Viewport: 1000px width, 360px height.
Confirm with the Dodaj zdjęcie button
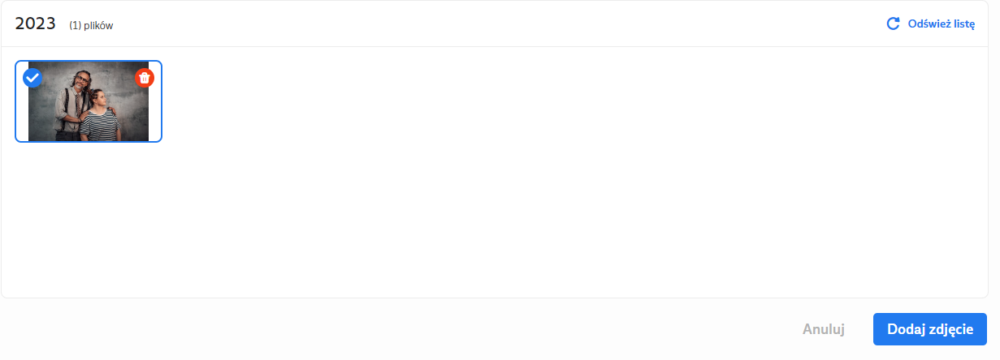(x=930, y=329)
